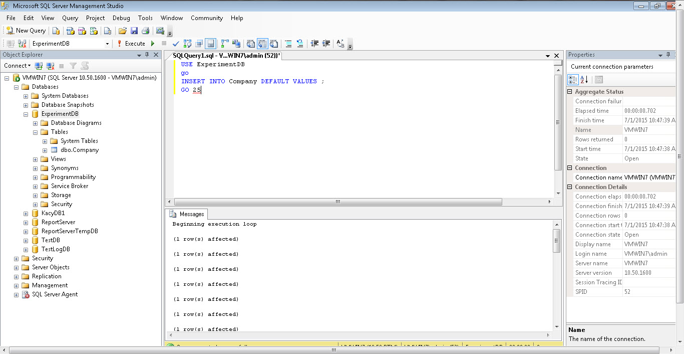Expand the dbo.Company table
684x354 pixels.
[x=45, y=150]
